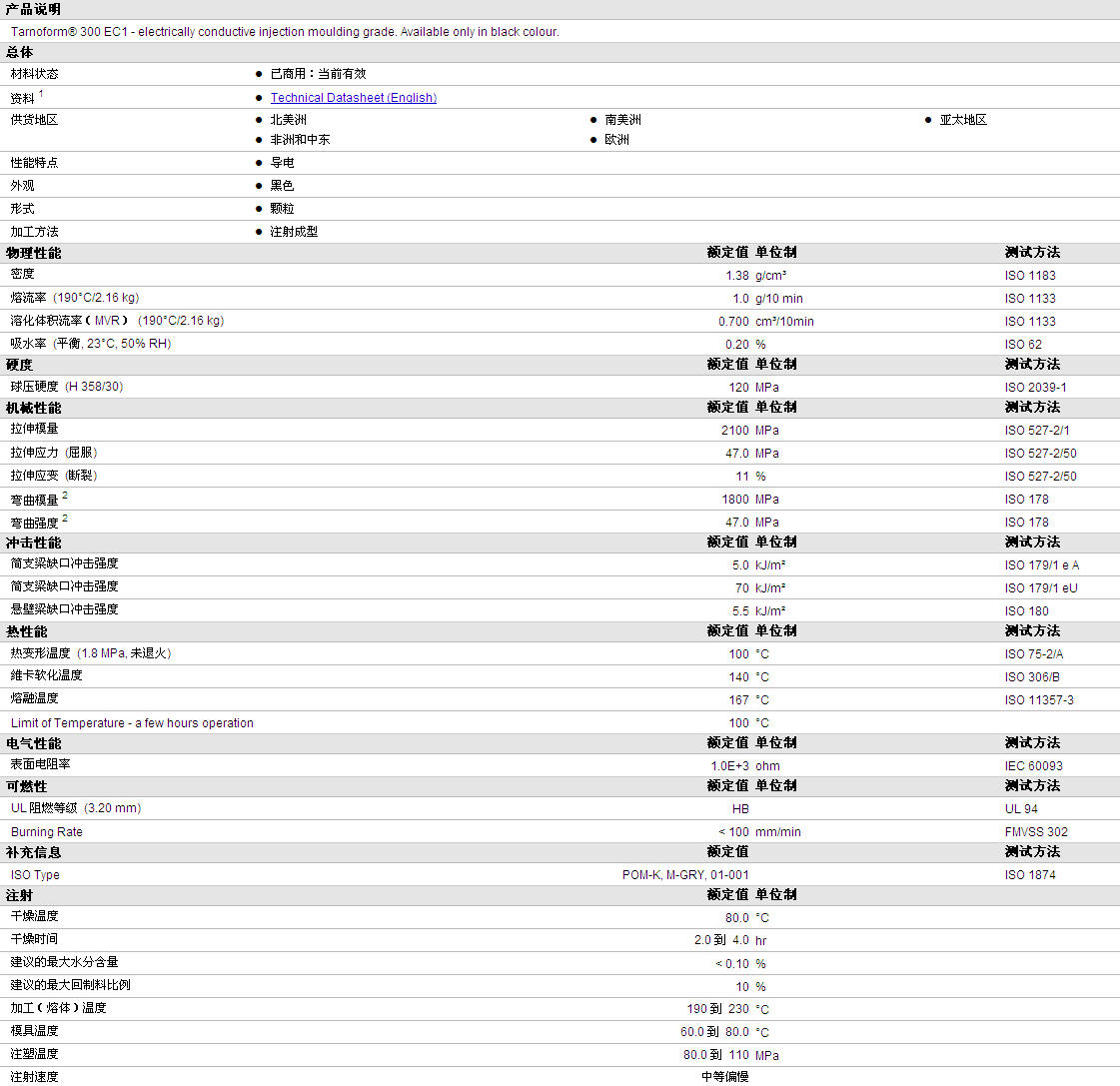The image size is (1120, 1086).
Task: Select the ISO Type row label
Action: coord(35,874)
